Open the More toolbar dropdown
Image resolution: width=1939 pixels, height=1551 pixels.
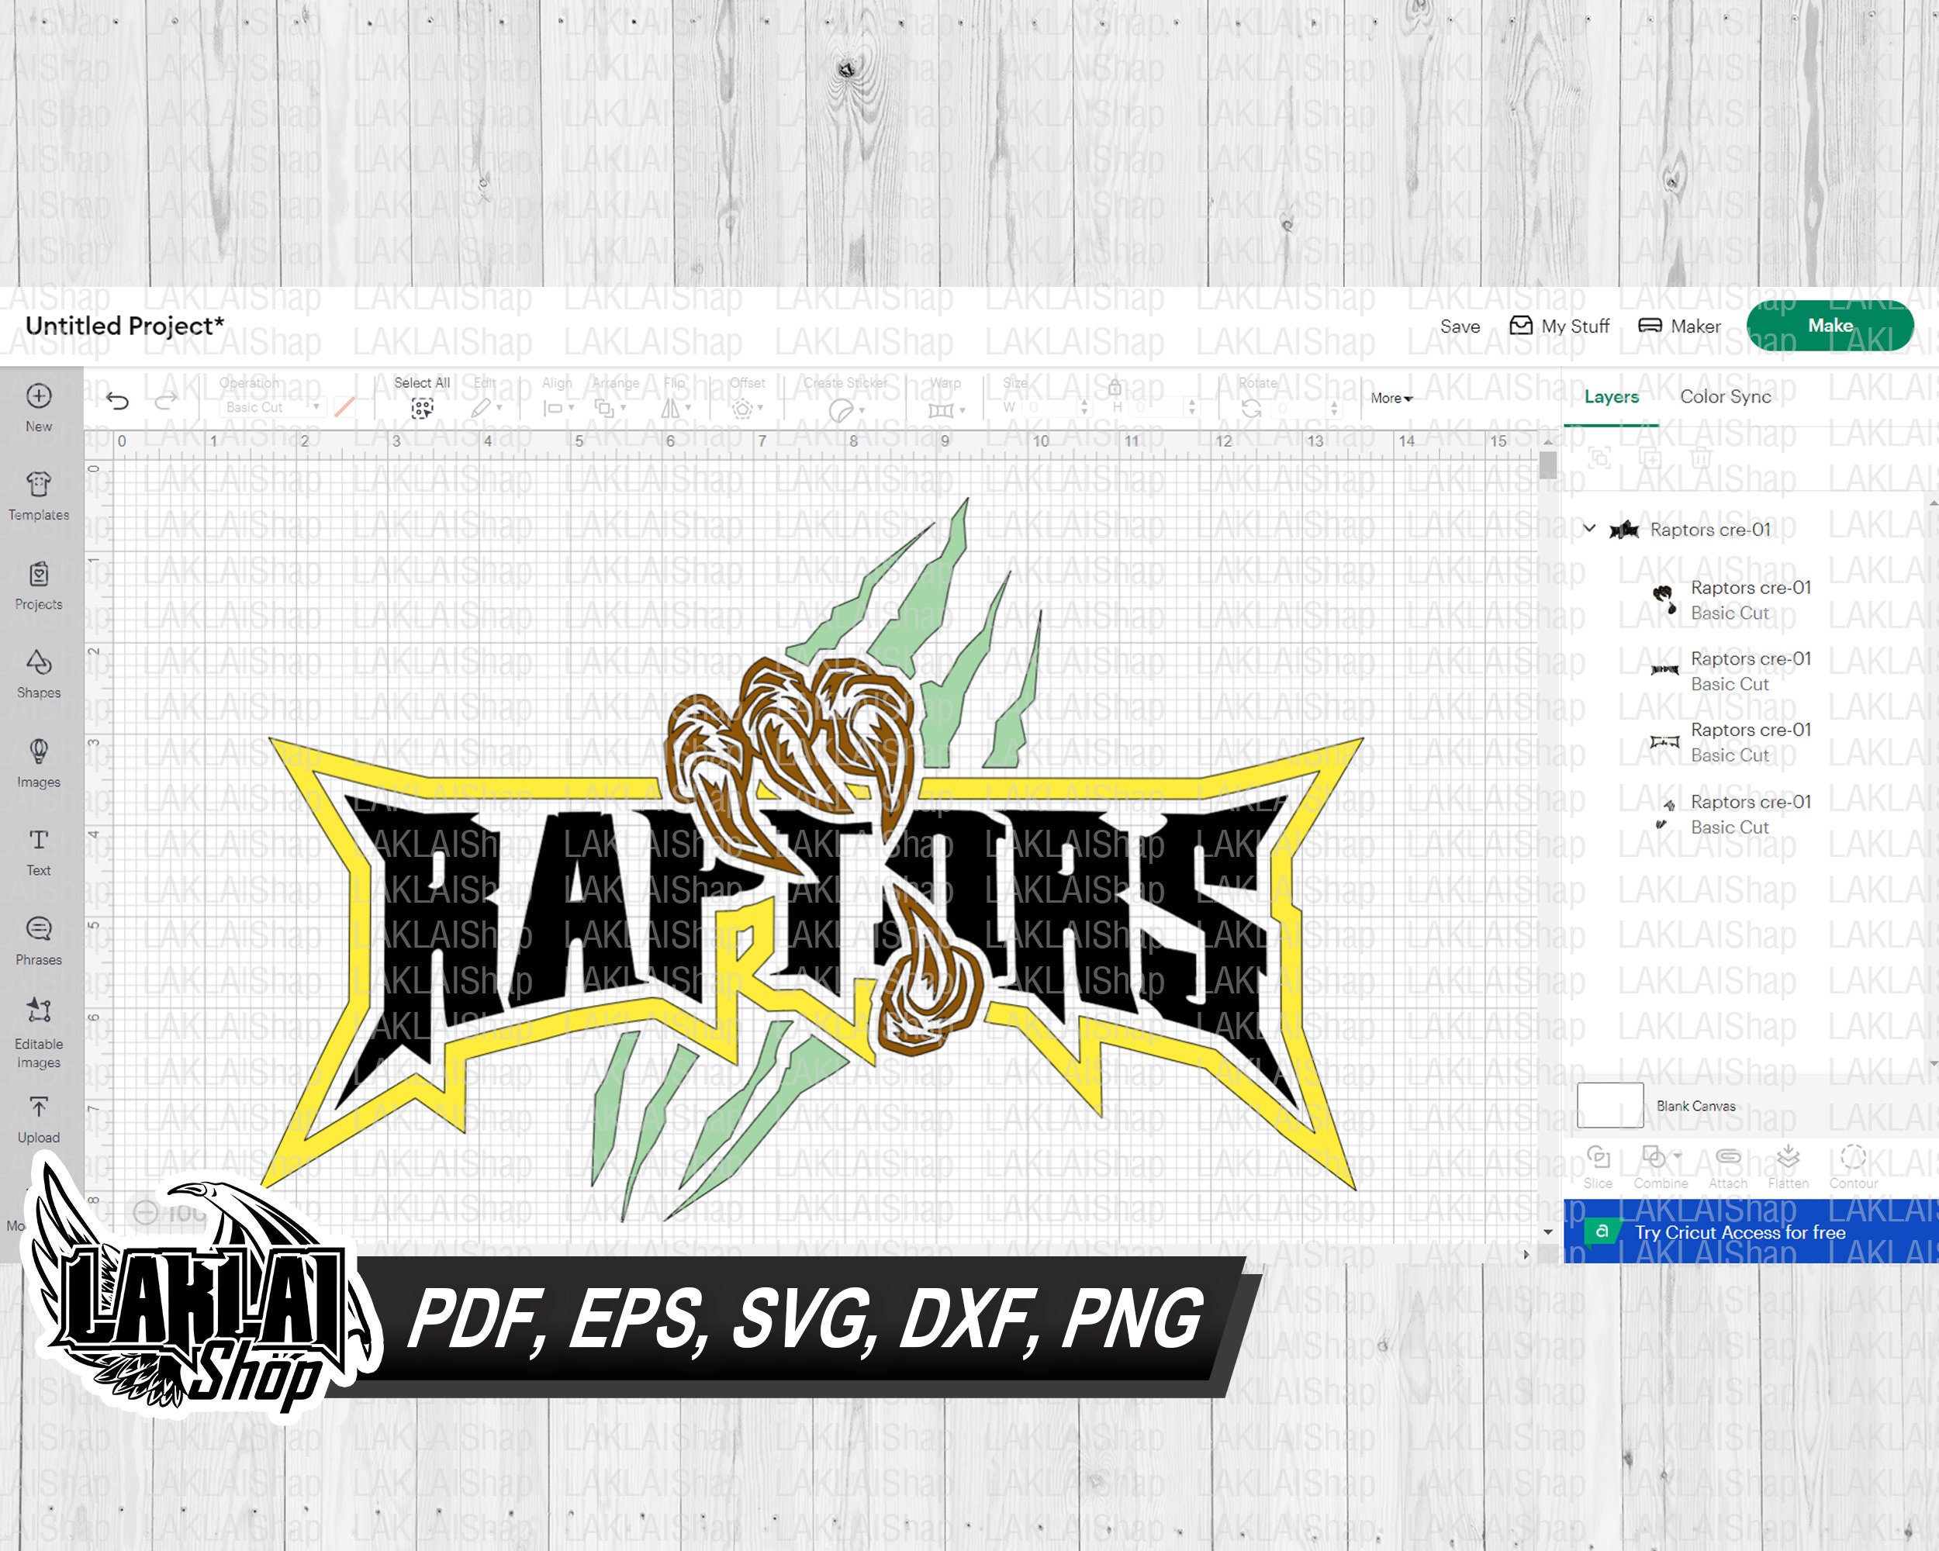pos(1391,399)
